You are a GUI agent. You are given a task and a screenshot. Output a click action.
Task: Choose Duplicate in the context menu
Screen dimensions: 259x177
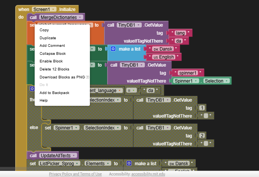click(48, 38)
